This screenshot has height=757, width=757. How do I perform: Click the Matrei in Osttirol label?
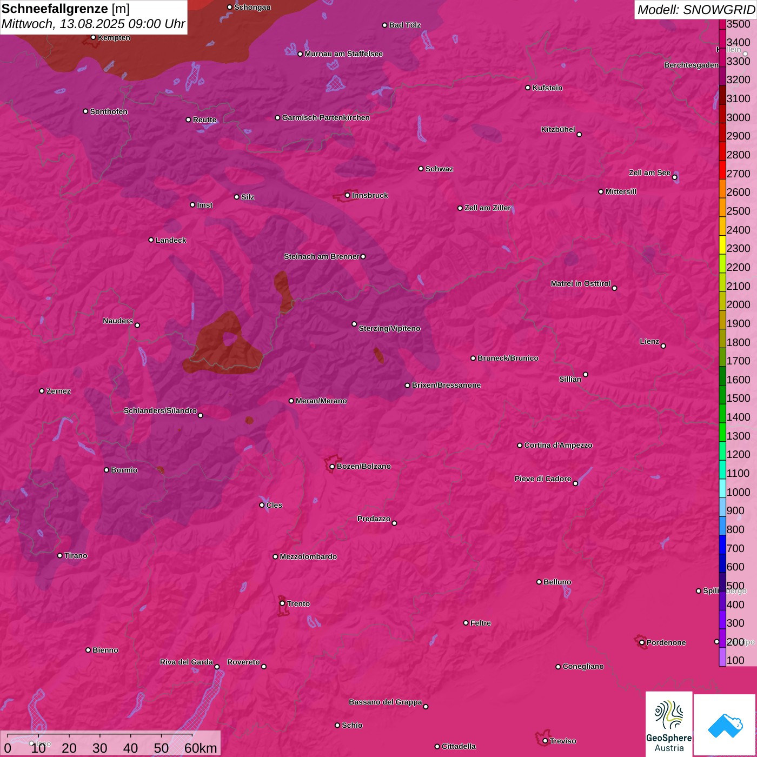(581, 283)
